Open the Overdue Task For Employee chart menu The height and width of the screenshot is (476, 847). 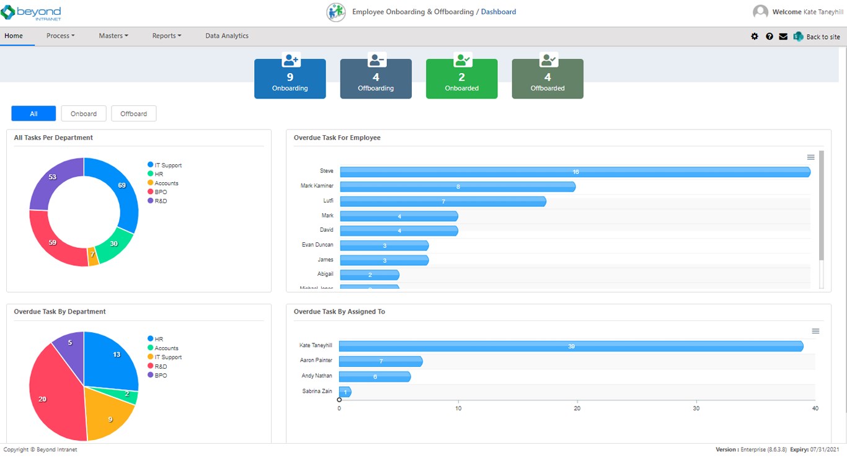coord(810,157)
